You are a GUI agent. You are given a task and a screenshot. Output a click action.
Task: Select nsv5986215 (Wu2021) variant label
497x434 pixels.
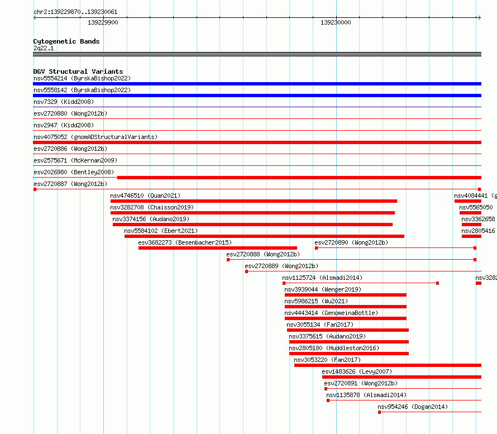(x=316, y=301)
